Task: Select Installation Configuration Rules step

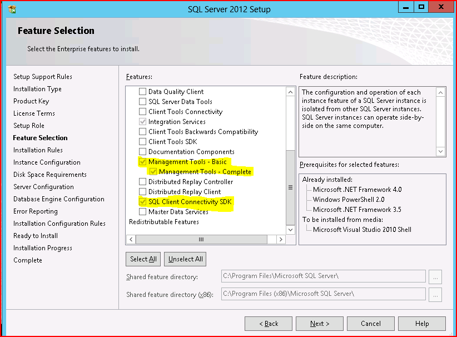Action: 59,224
